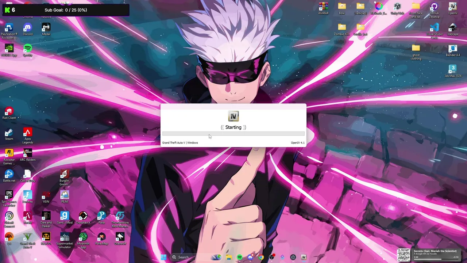467x263 pixels.
Task: Click the music overlay playback progress bar
Action: (436, 259)
